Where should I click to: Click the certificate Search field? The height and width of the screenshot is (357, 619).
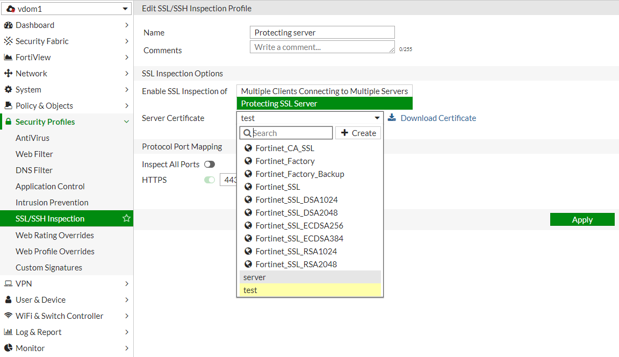point(291,133)
